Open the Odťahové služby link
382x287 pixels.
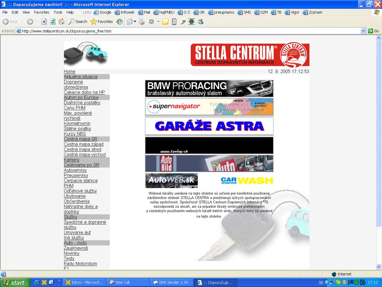pos(80,191)
